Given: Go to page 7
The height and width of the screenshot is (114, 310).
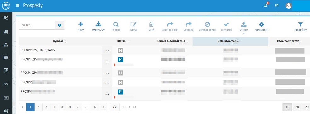Looking at the screenshot, I should coord(78,107).
